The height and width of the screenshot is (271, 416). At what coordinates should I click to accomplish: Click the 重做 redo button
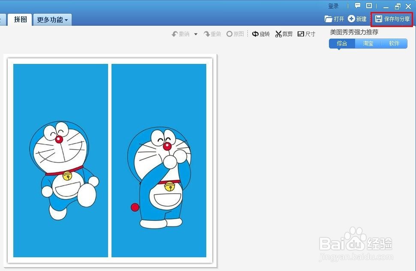click(212, 34)
